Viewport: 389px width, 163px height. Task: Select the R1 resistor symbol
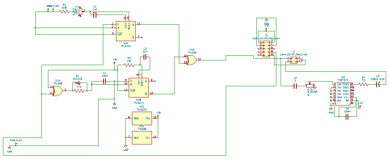click(64, 11)
